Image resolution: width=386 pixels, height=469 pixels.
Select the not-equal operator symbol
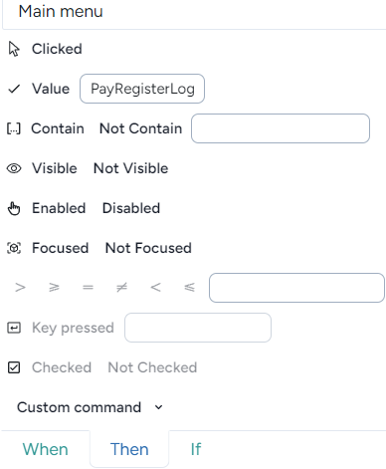(x=121, y=288)
